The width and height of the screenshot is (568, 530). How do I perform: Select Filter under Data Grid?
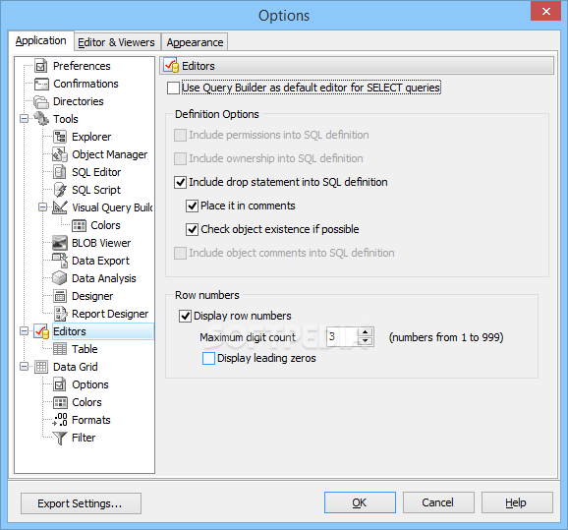click(x=84, y=438)
